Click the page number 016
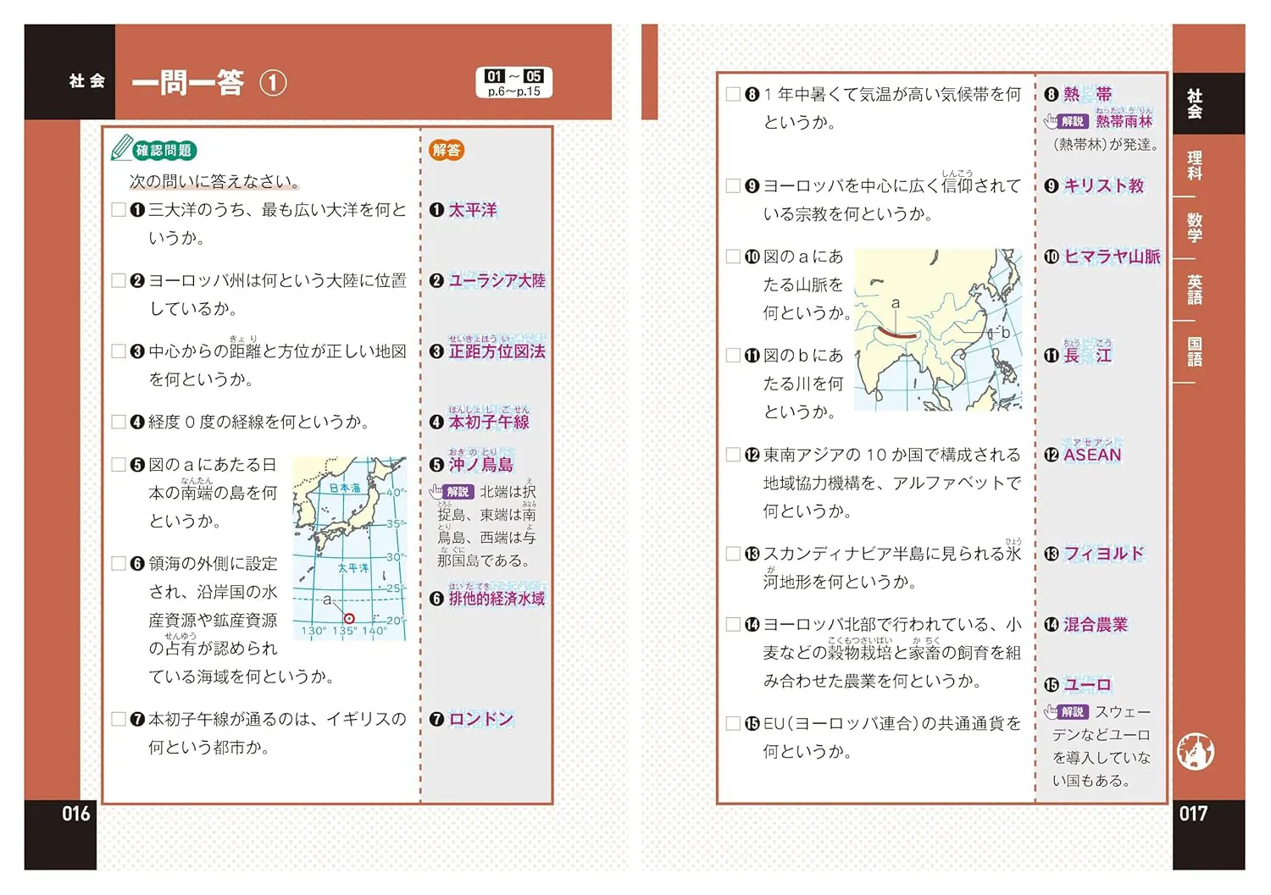 pyautogui.click(x=76, y=814)
